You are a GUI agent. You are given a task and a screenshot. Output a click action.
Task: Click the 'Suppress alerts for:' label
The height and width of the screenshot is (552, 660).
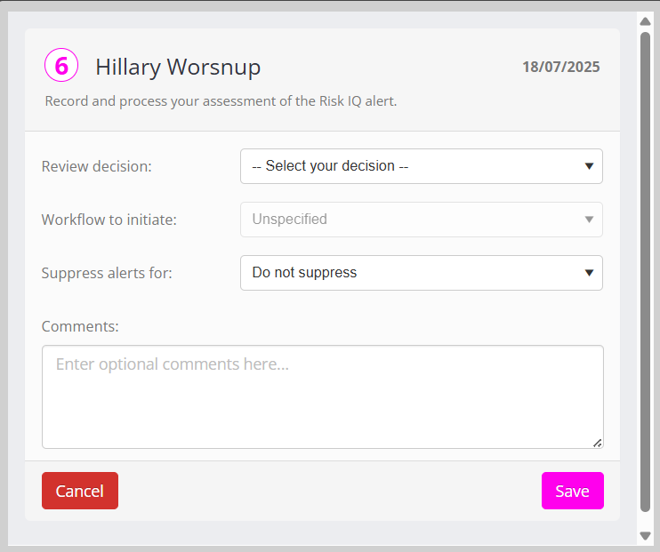pos(107,273)
